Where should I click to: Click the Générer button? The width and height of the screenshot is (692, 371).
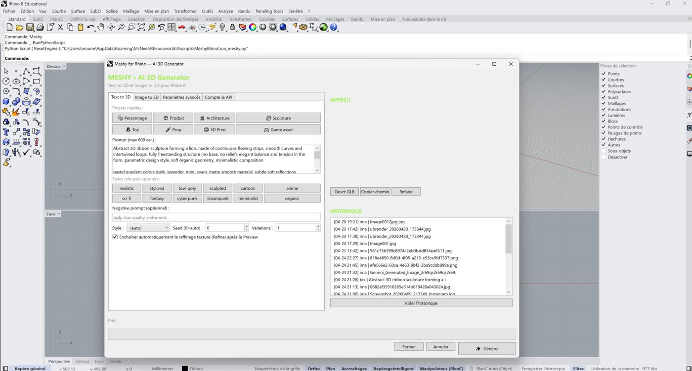(x=487, y=349)
